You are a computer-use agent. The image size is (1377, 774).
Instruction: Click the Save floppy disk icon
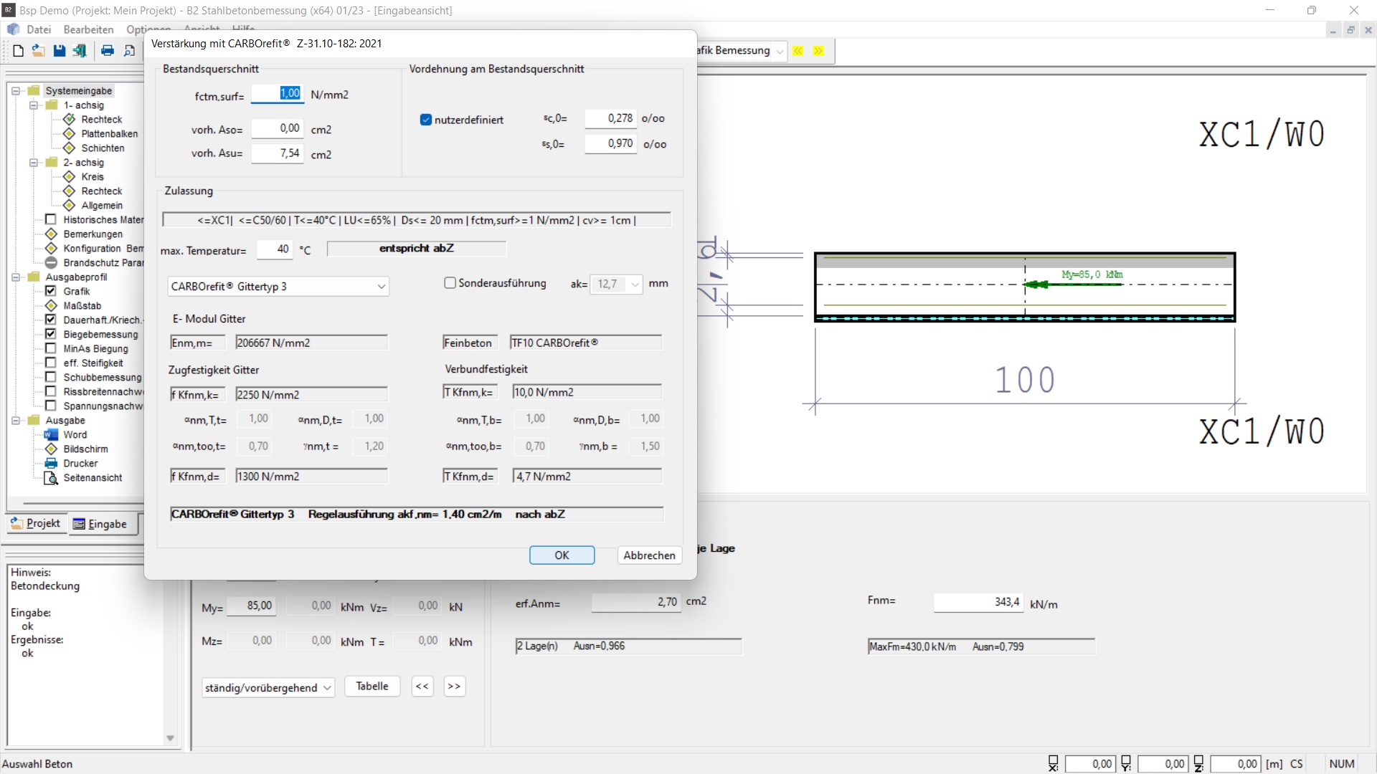click(60, 51)
